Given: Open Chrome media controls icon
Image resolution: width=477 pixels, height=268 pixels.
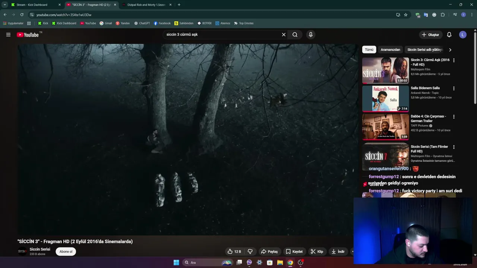Looking at the screenshot, I should click(455, 15).
